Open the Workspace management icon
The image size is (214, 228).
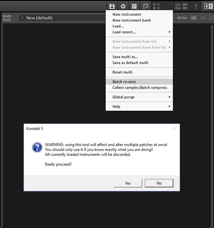[x=134, y=6]
